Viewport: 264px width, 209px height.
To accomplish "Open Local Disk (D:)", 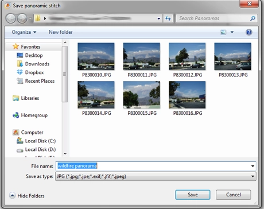I will (x=40, y=149).
